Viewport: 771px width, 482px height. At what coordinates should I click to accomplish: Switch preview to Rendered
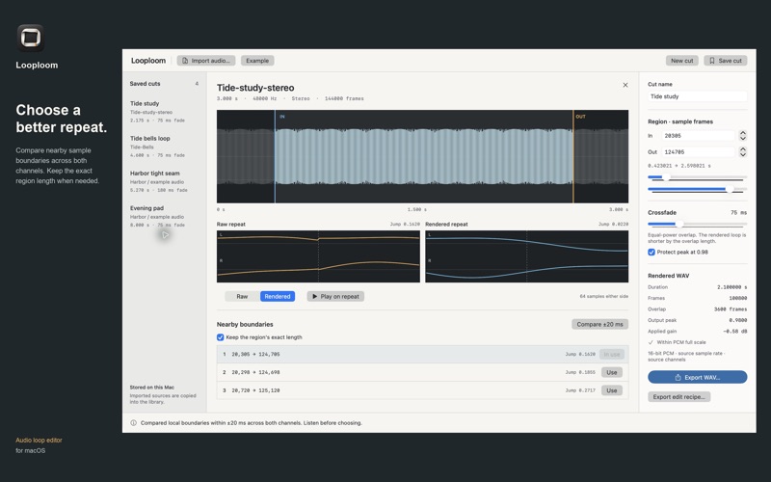[278, 297]
